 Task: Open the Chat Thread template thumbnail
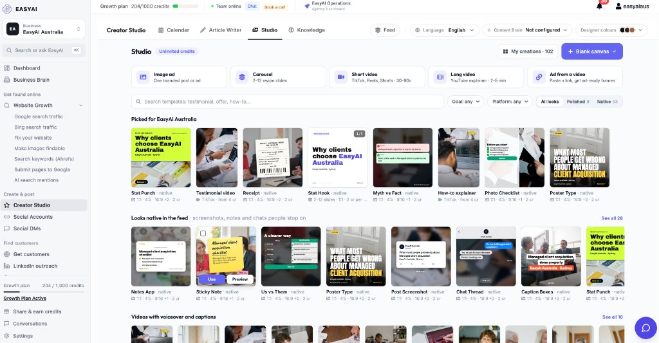coord(486,256)
